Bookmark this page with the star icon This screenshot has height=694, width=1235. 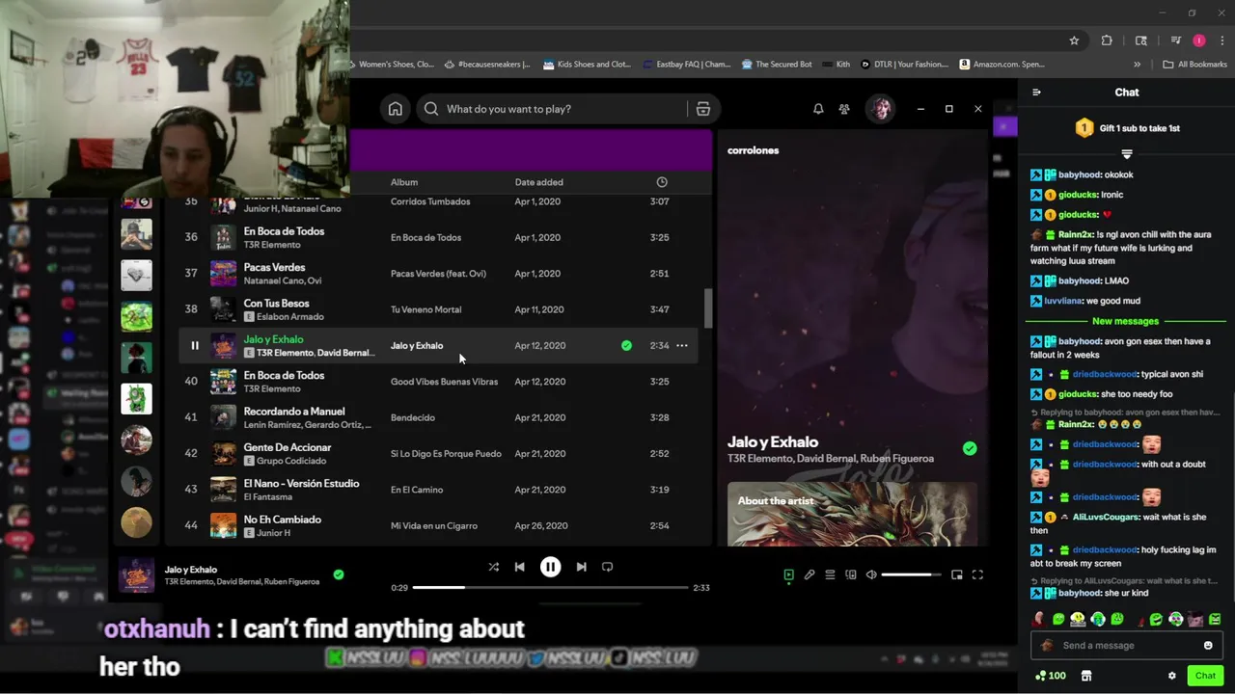(1074, 40)
